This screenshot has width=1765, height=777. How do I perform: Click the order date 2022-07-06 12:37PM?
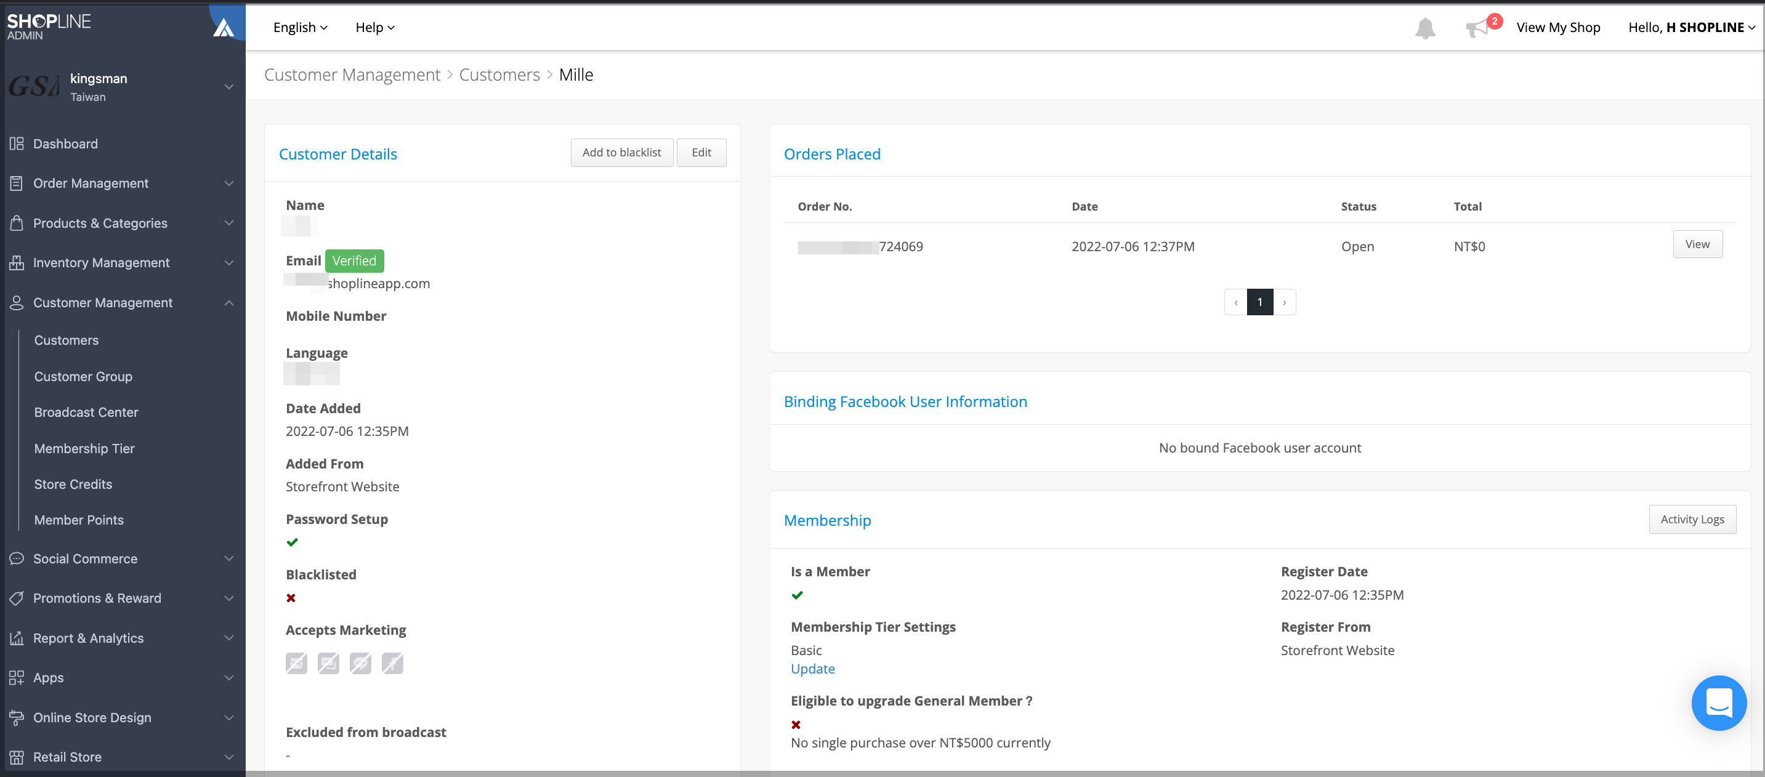coord(1133,247)
